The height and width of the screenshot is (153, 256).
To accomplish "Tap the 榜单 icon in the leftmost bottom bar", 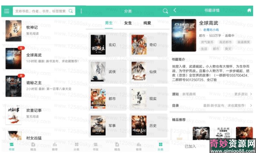I will coord(55,146).
